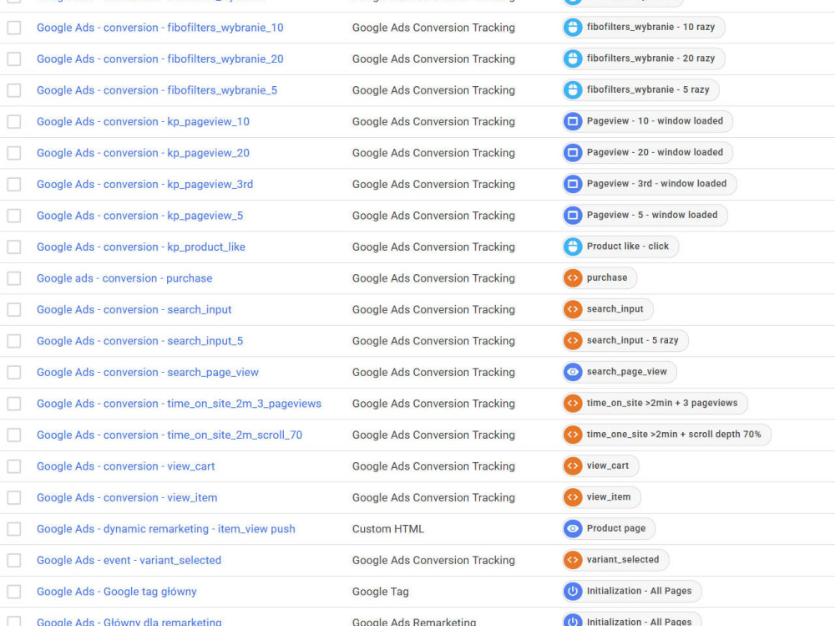Click the Pageview - 3rd - window loaded icon
The image size is (835, 626).
[573, 184]
